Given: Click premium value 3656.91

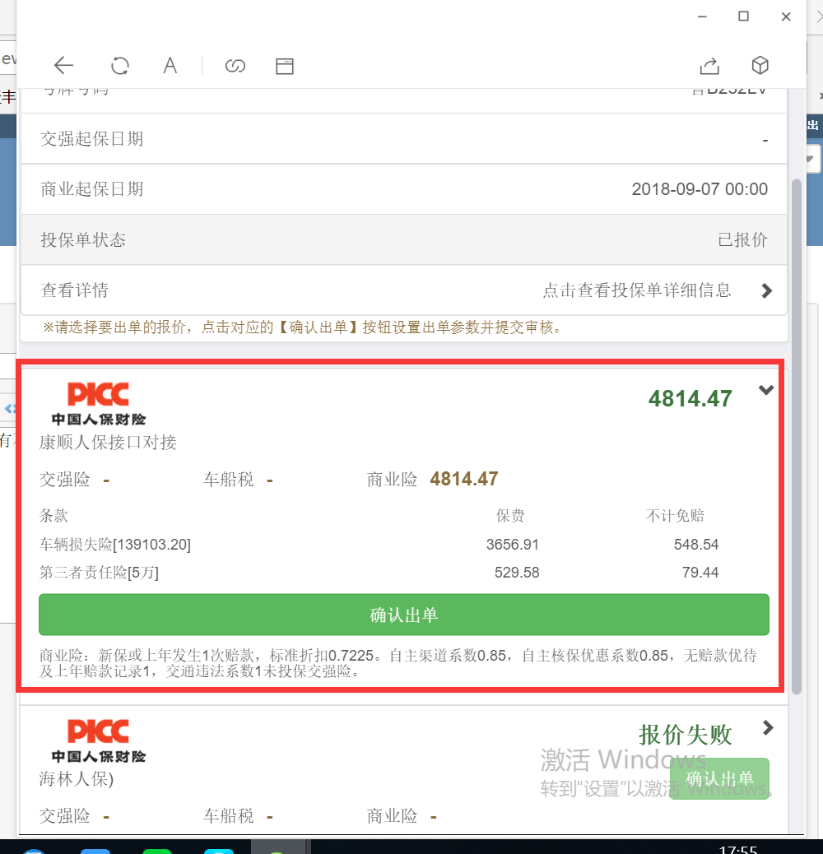Looking at the screenshot, I should pyautogui.click(x=513, y=545).
